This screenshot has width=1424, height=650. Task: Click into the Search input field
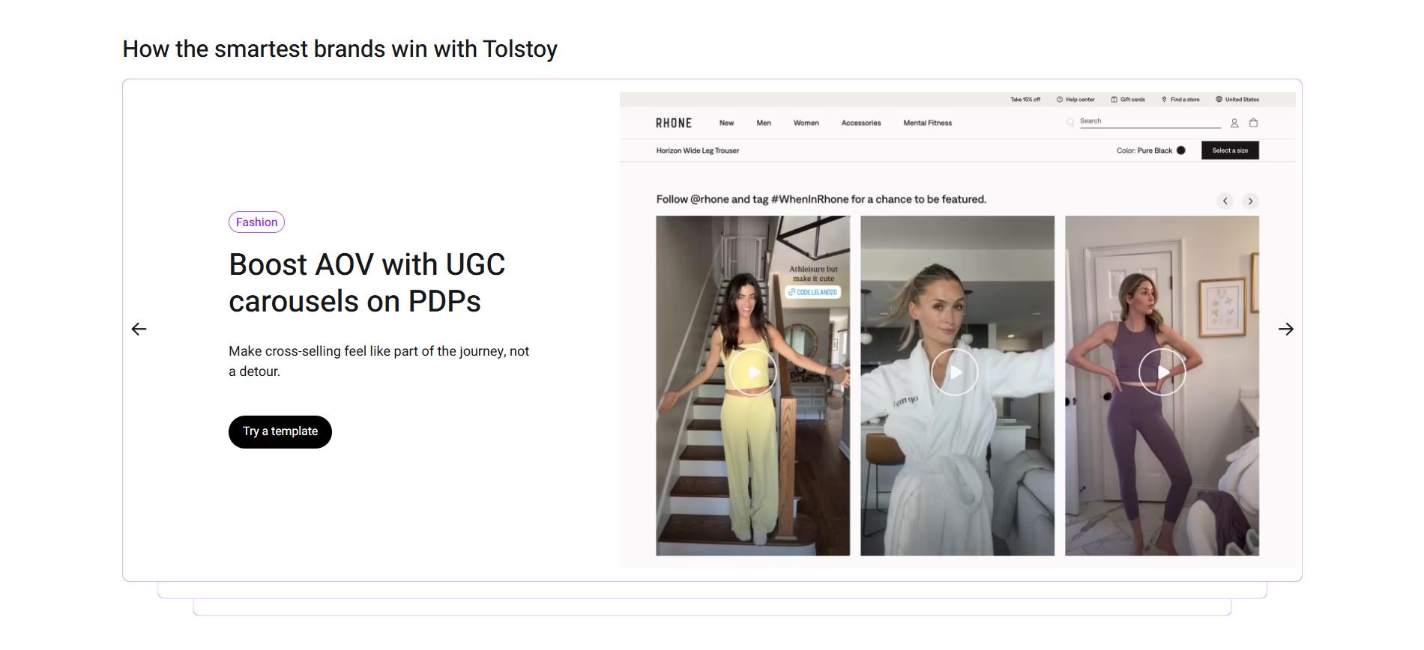pos(1150,121)
